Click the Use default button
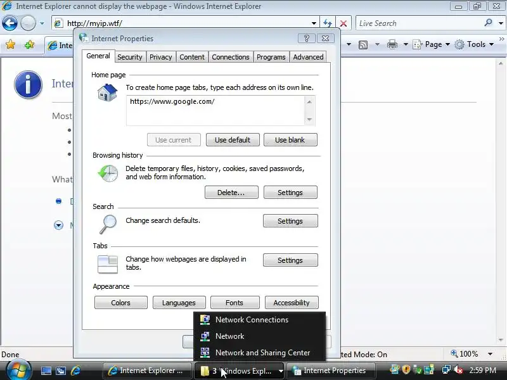 pos(233,140)
